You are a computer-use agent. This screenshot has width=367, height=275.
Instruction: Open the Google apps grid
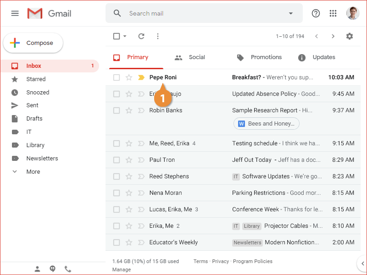click(x=333, y=13)
